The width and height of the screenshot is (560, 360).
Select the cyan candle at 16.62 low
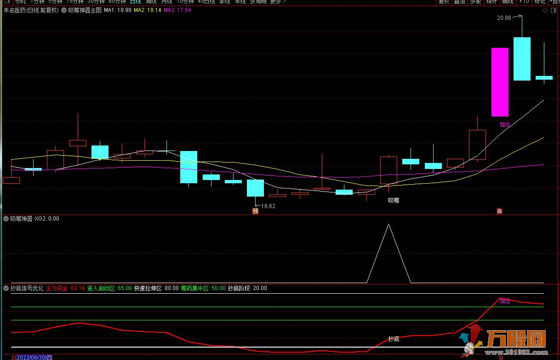255,188
